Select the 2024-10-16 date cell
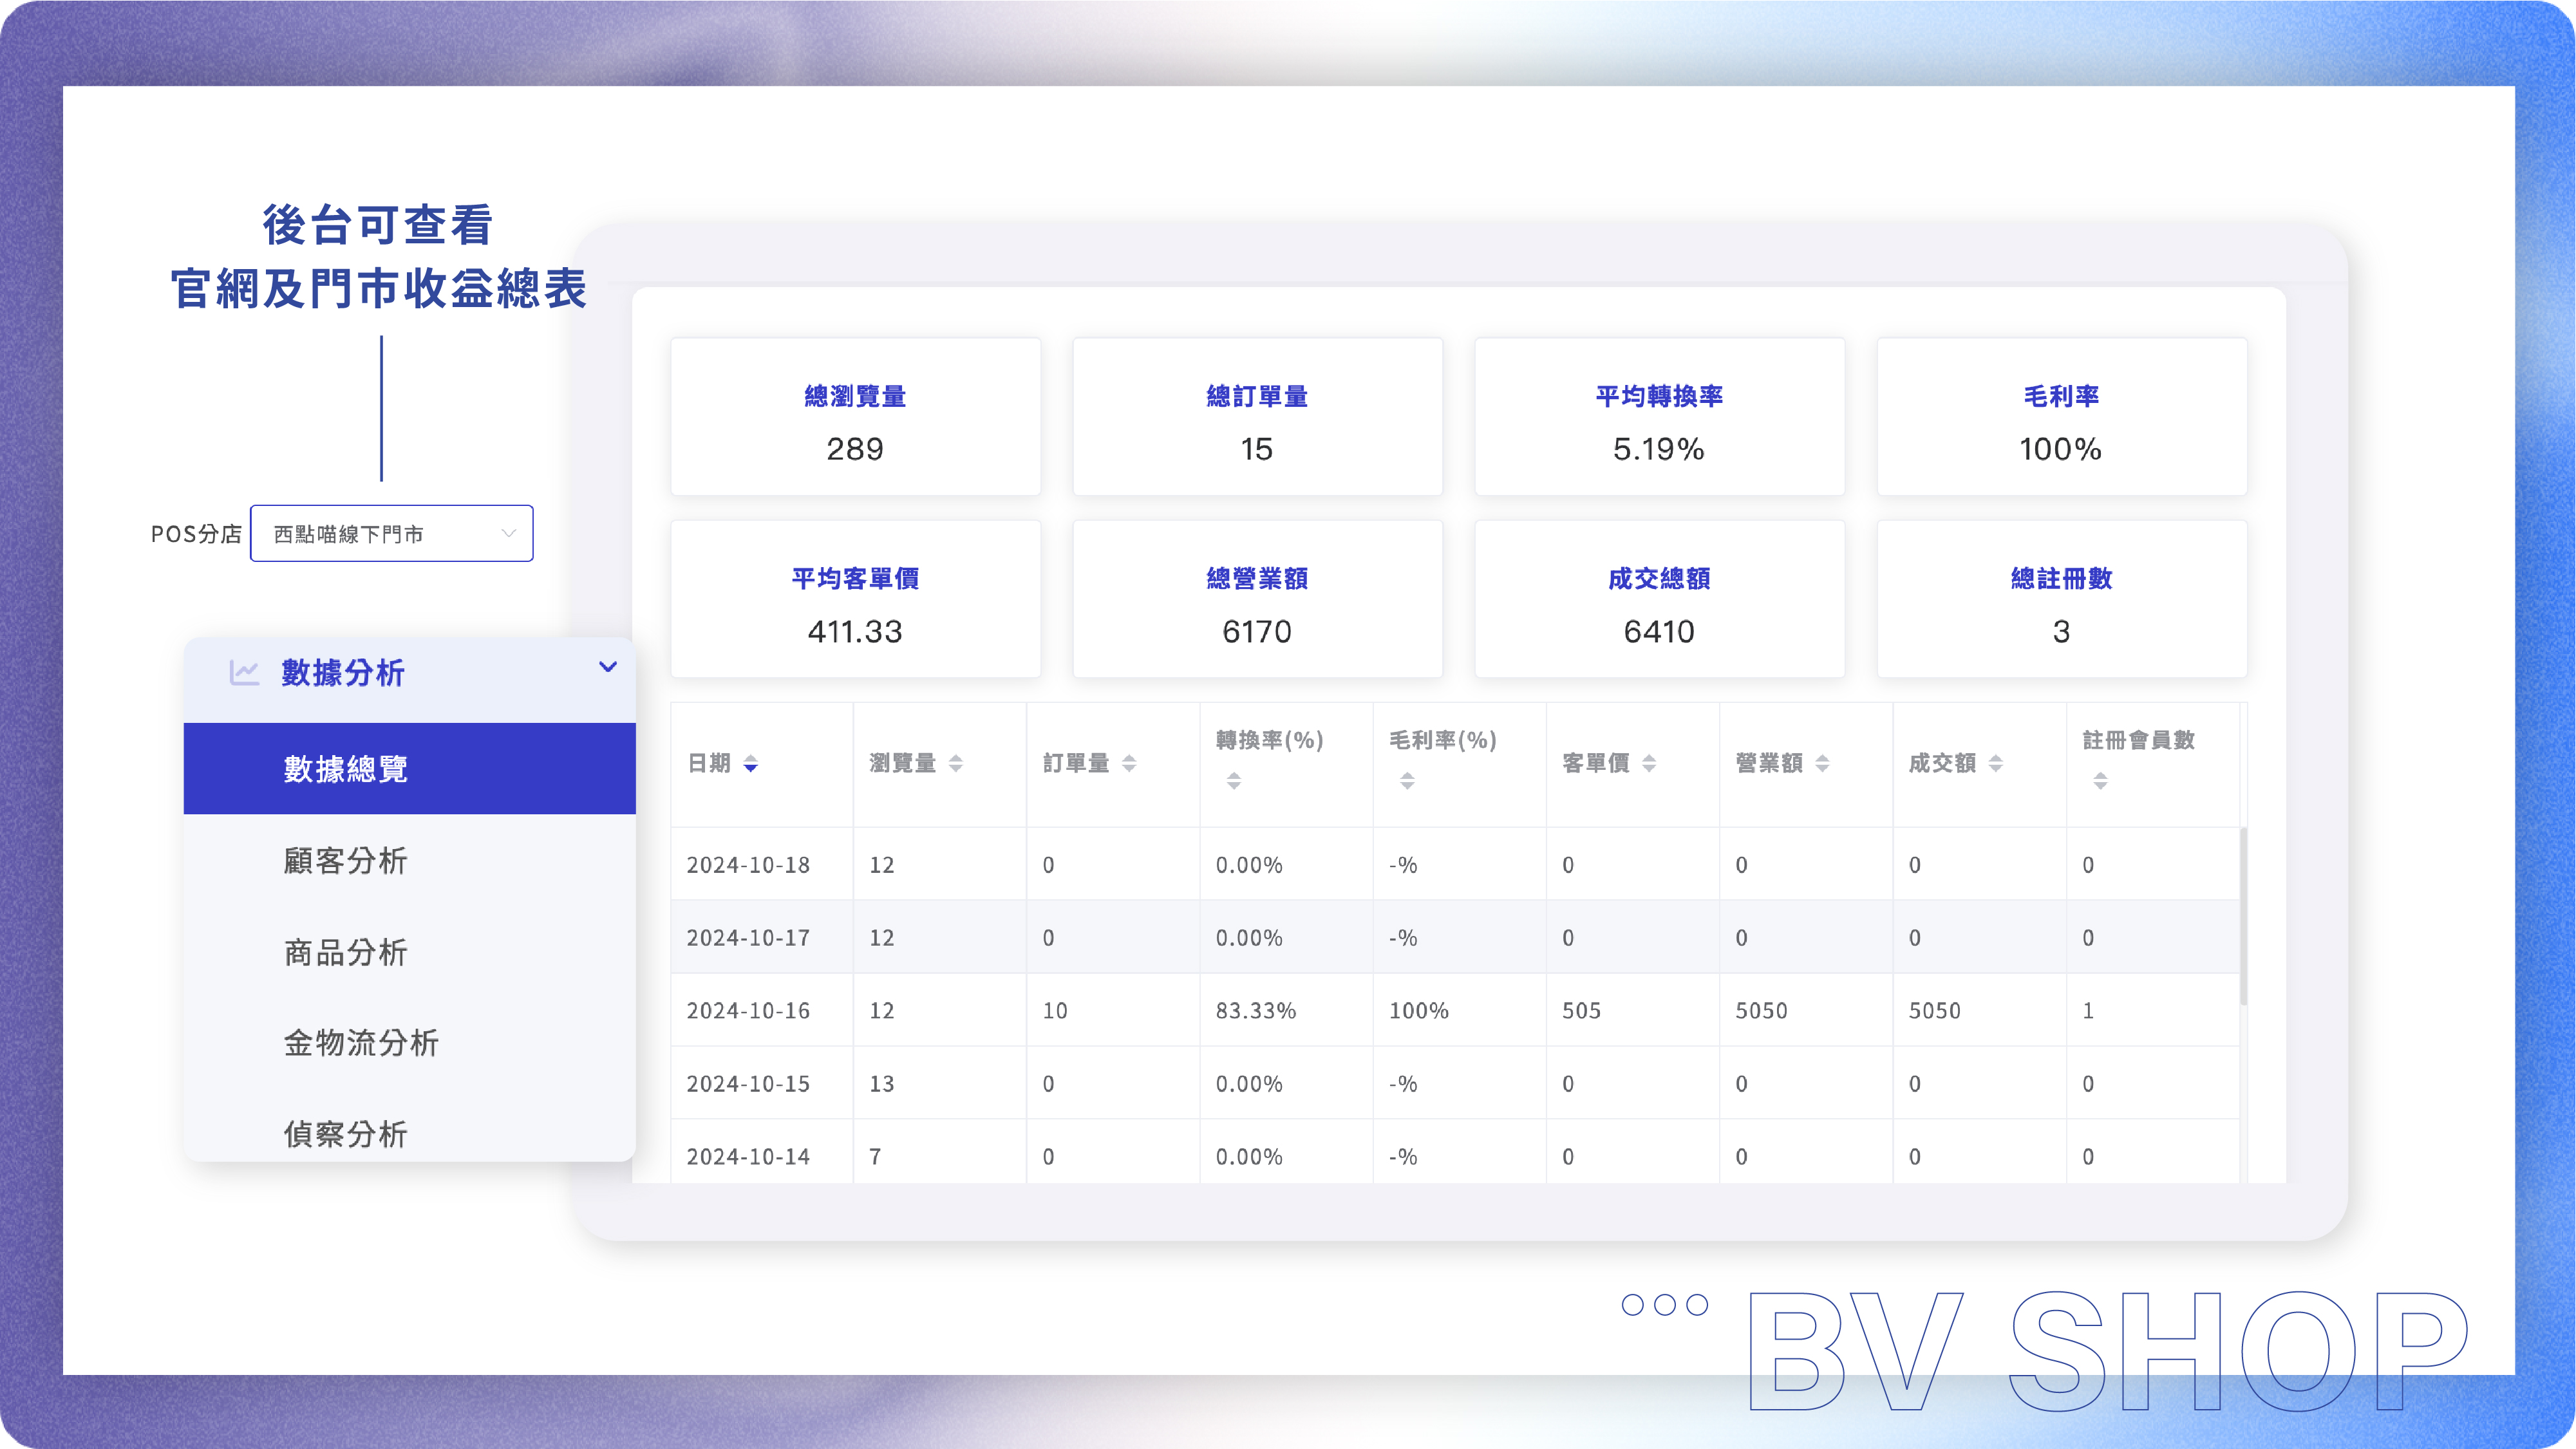This screenshot has width=2576, height=1449. click(x=762, y=1010)
